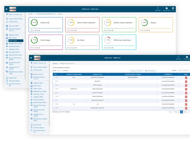Delete the Internal Technician row
The width and height of the screenshot is (190, 142).
(x=186, y=97)
